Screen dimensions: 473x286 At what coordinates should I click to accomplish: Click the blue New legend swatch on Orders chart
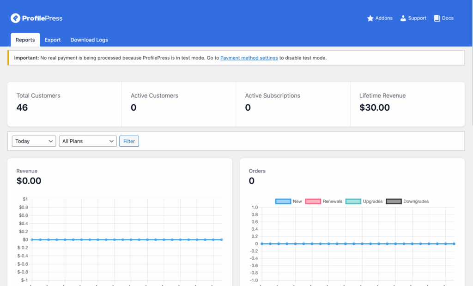[283, 201]
